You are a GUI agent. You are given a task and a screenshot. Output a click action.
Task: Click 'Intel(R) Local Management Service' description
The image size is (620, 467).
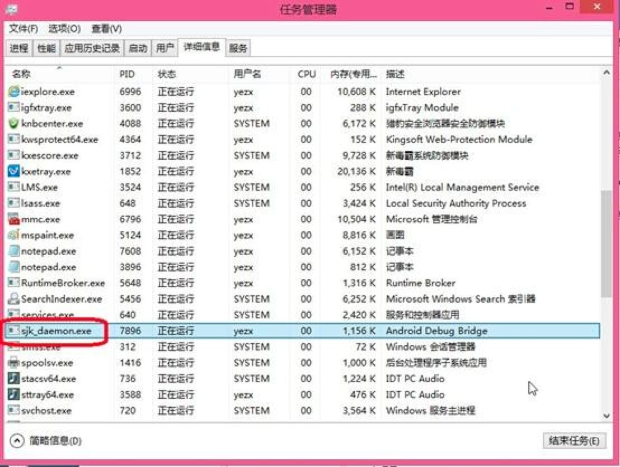point(462,187)
